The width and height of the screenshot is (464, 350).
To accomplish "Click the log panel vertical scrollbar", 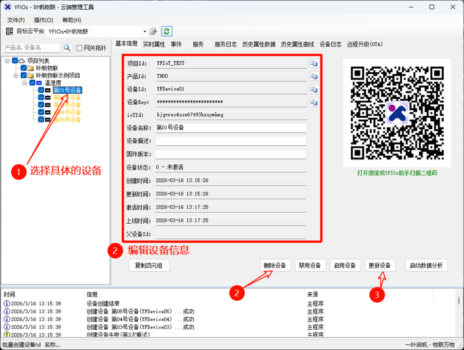I will (x=458, y=313).
